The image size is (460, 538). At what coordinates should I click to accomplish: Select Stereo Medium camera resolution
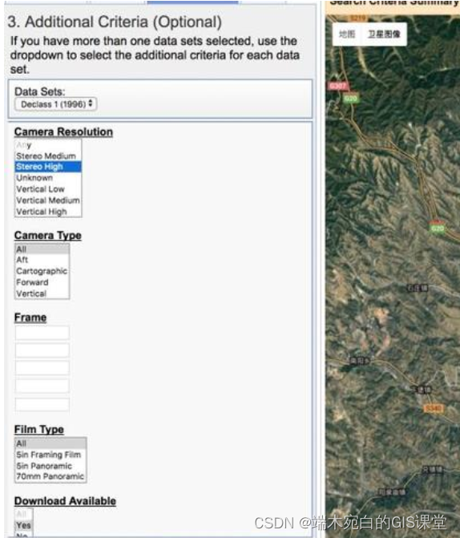point(48,156)
